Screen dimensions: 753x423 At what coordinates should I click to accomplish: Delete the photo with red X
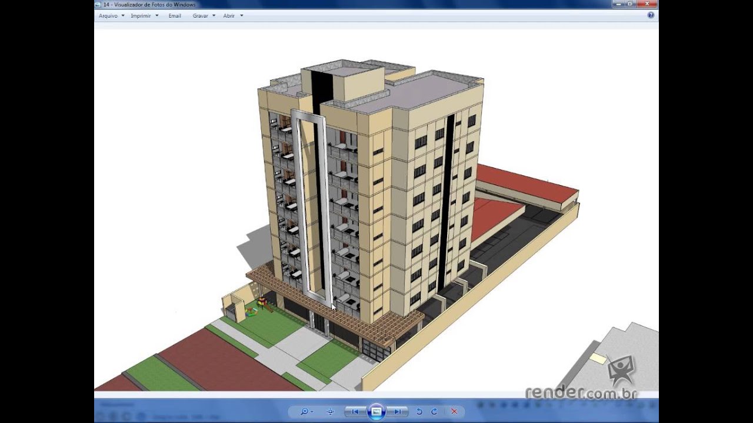tap(454, 412)
